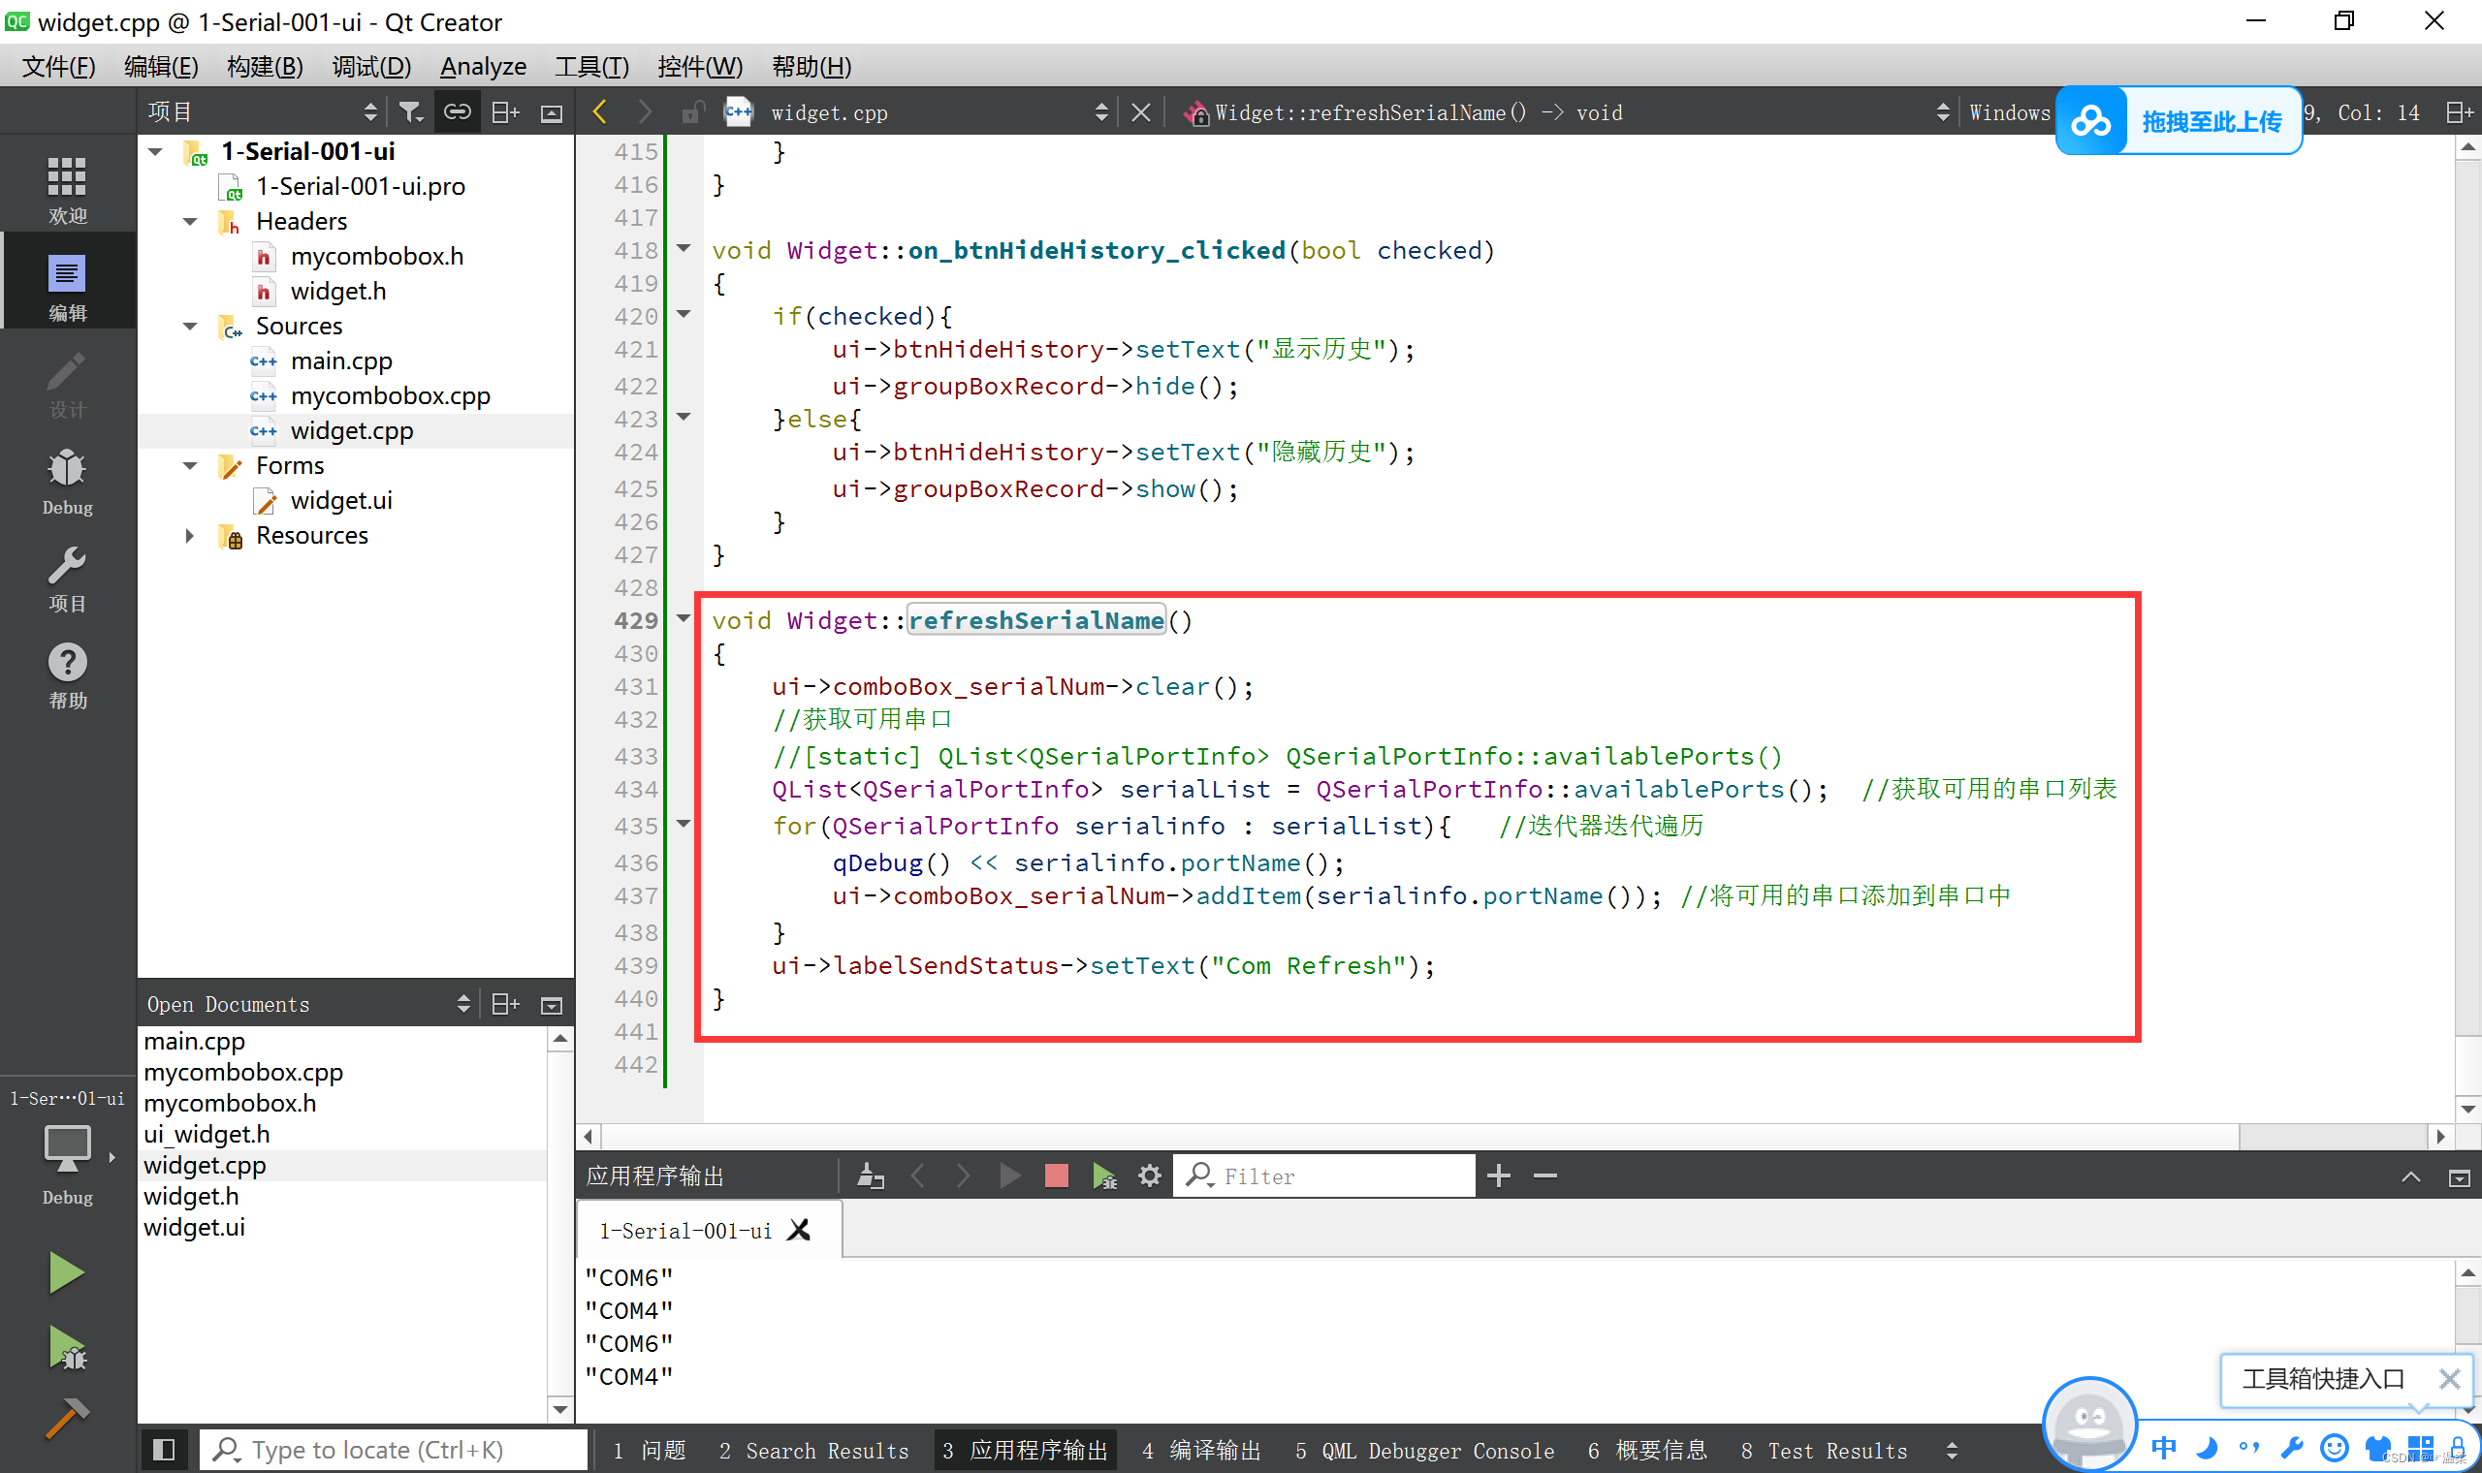
Task: Click the green Run button
Action: click(x=66, y=1272)
